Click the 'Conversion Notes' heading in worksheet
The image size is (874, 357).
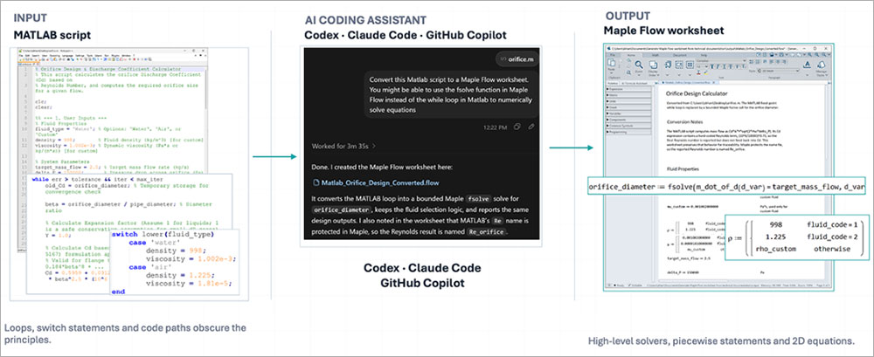(685, 120)
